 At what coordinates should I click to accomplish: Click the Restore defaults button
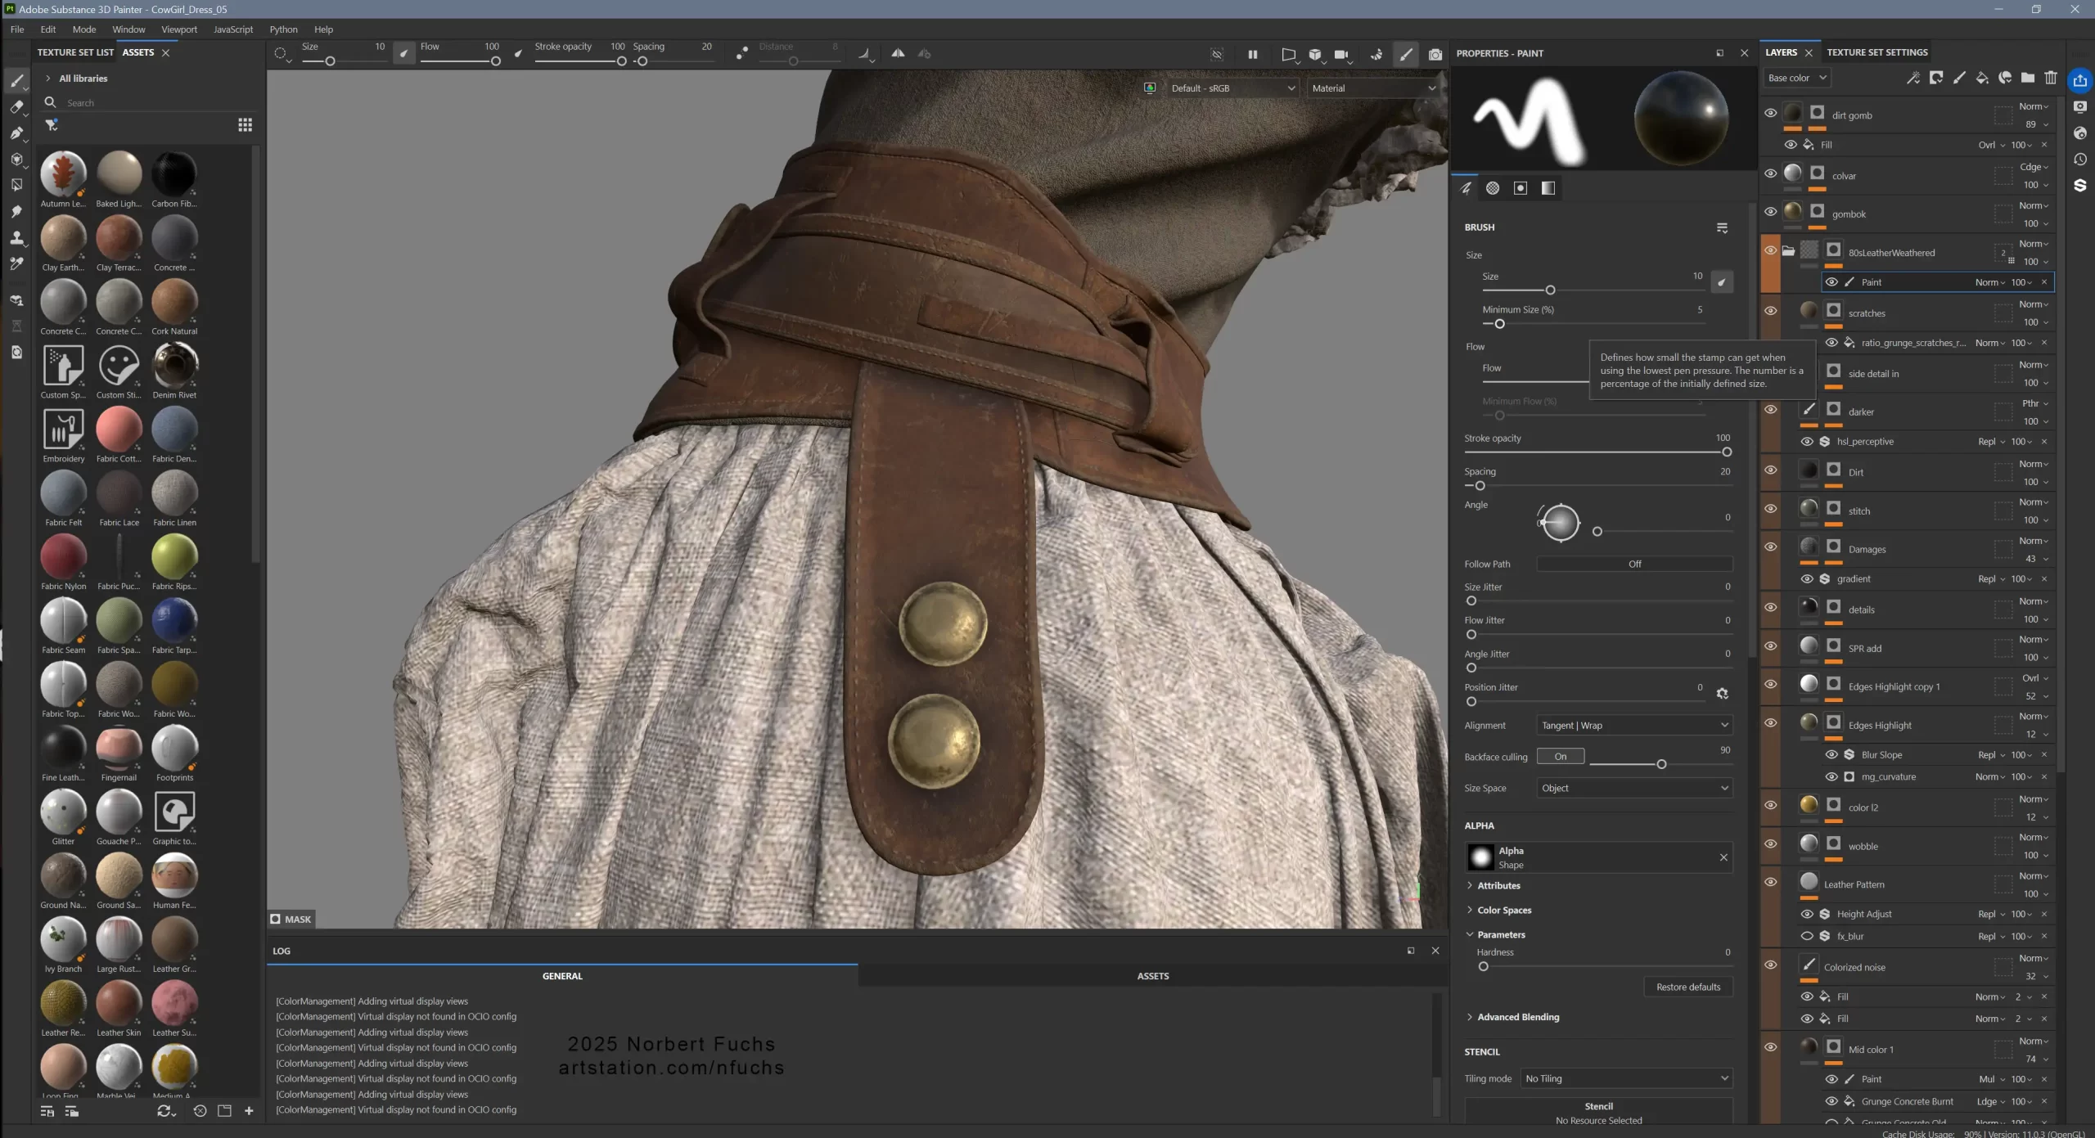click(x=1687, y=987)
